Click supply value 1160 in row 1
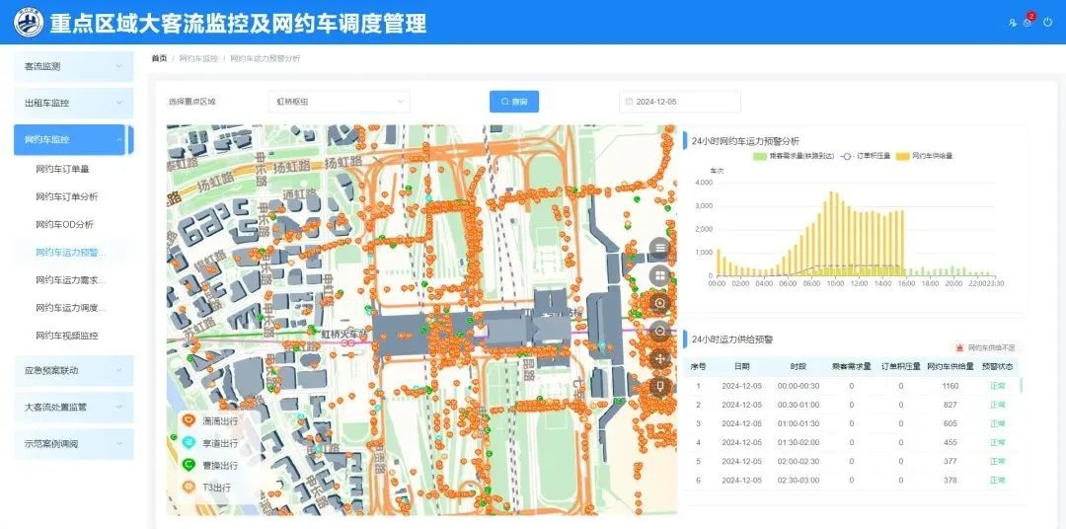The height and width of the screenshot is (529, 1066). (x=951, y=386)
